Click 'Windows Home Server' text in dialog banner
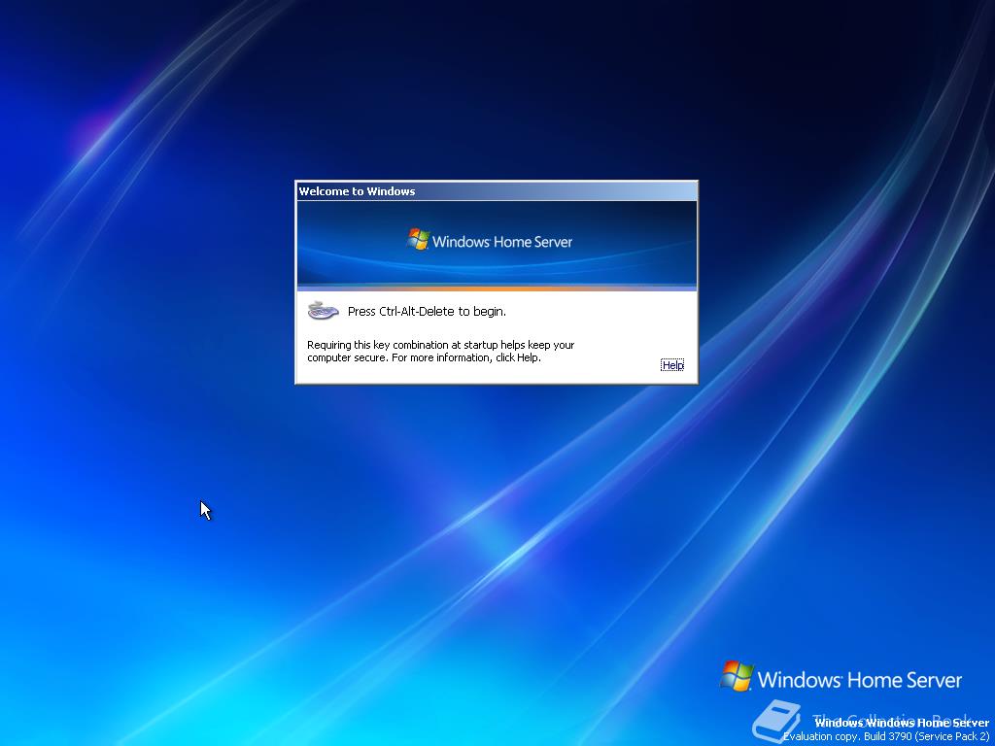Screen dimensions: 995x746 tap(502, 242)
